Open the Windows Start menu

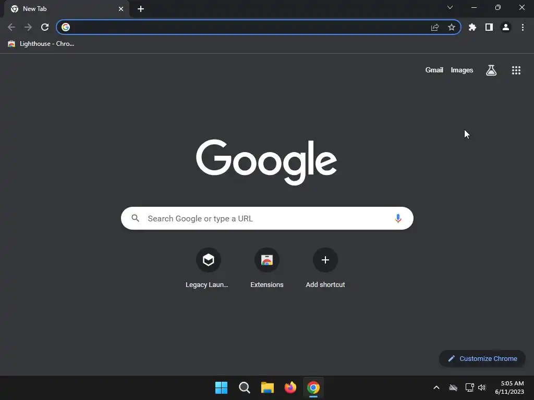coord(221,387)
